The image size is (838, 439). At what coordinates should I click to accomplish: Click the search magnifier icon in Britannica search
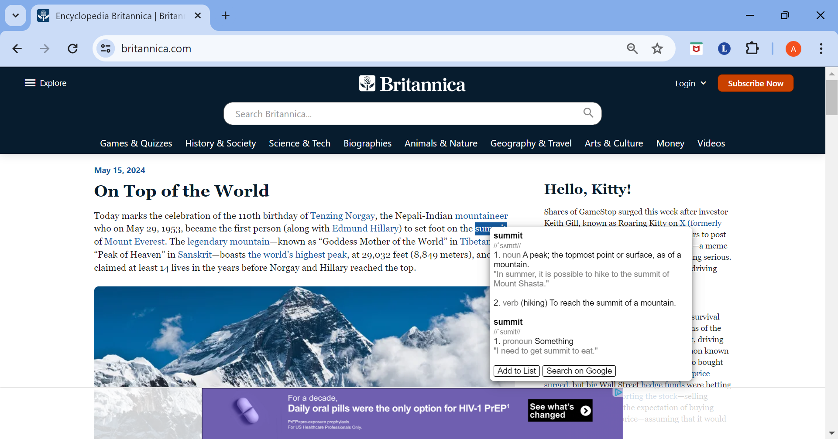pos(588,113)
